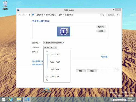Image resolution: width=136 pixels, height=102 pixels.
Task: Navigate to 控制面板 in breadcrumb
Action: point(40,15)
